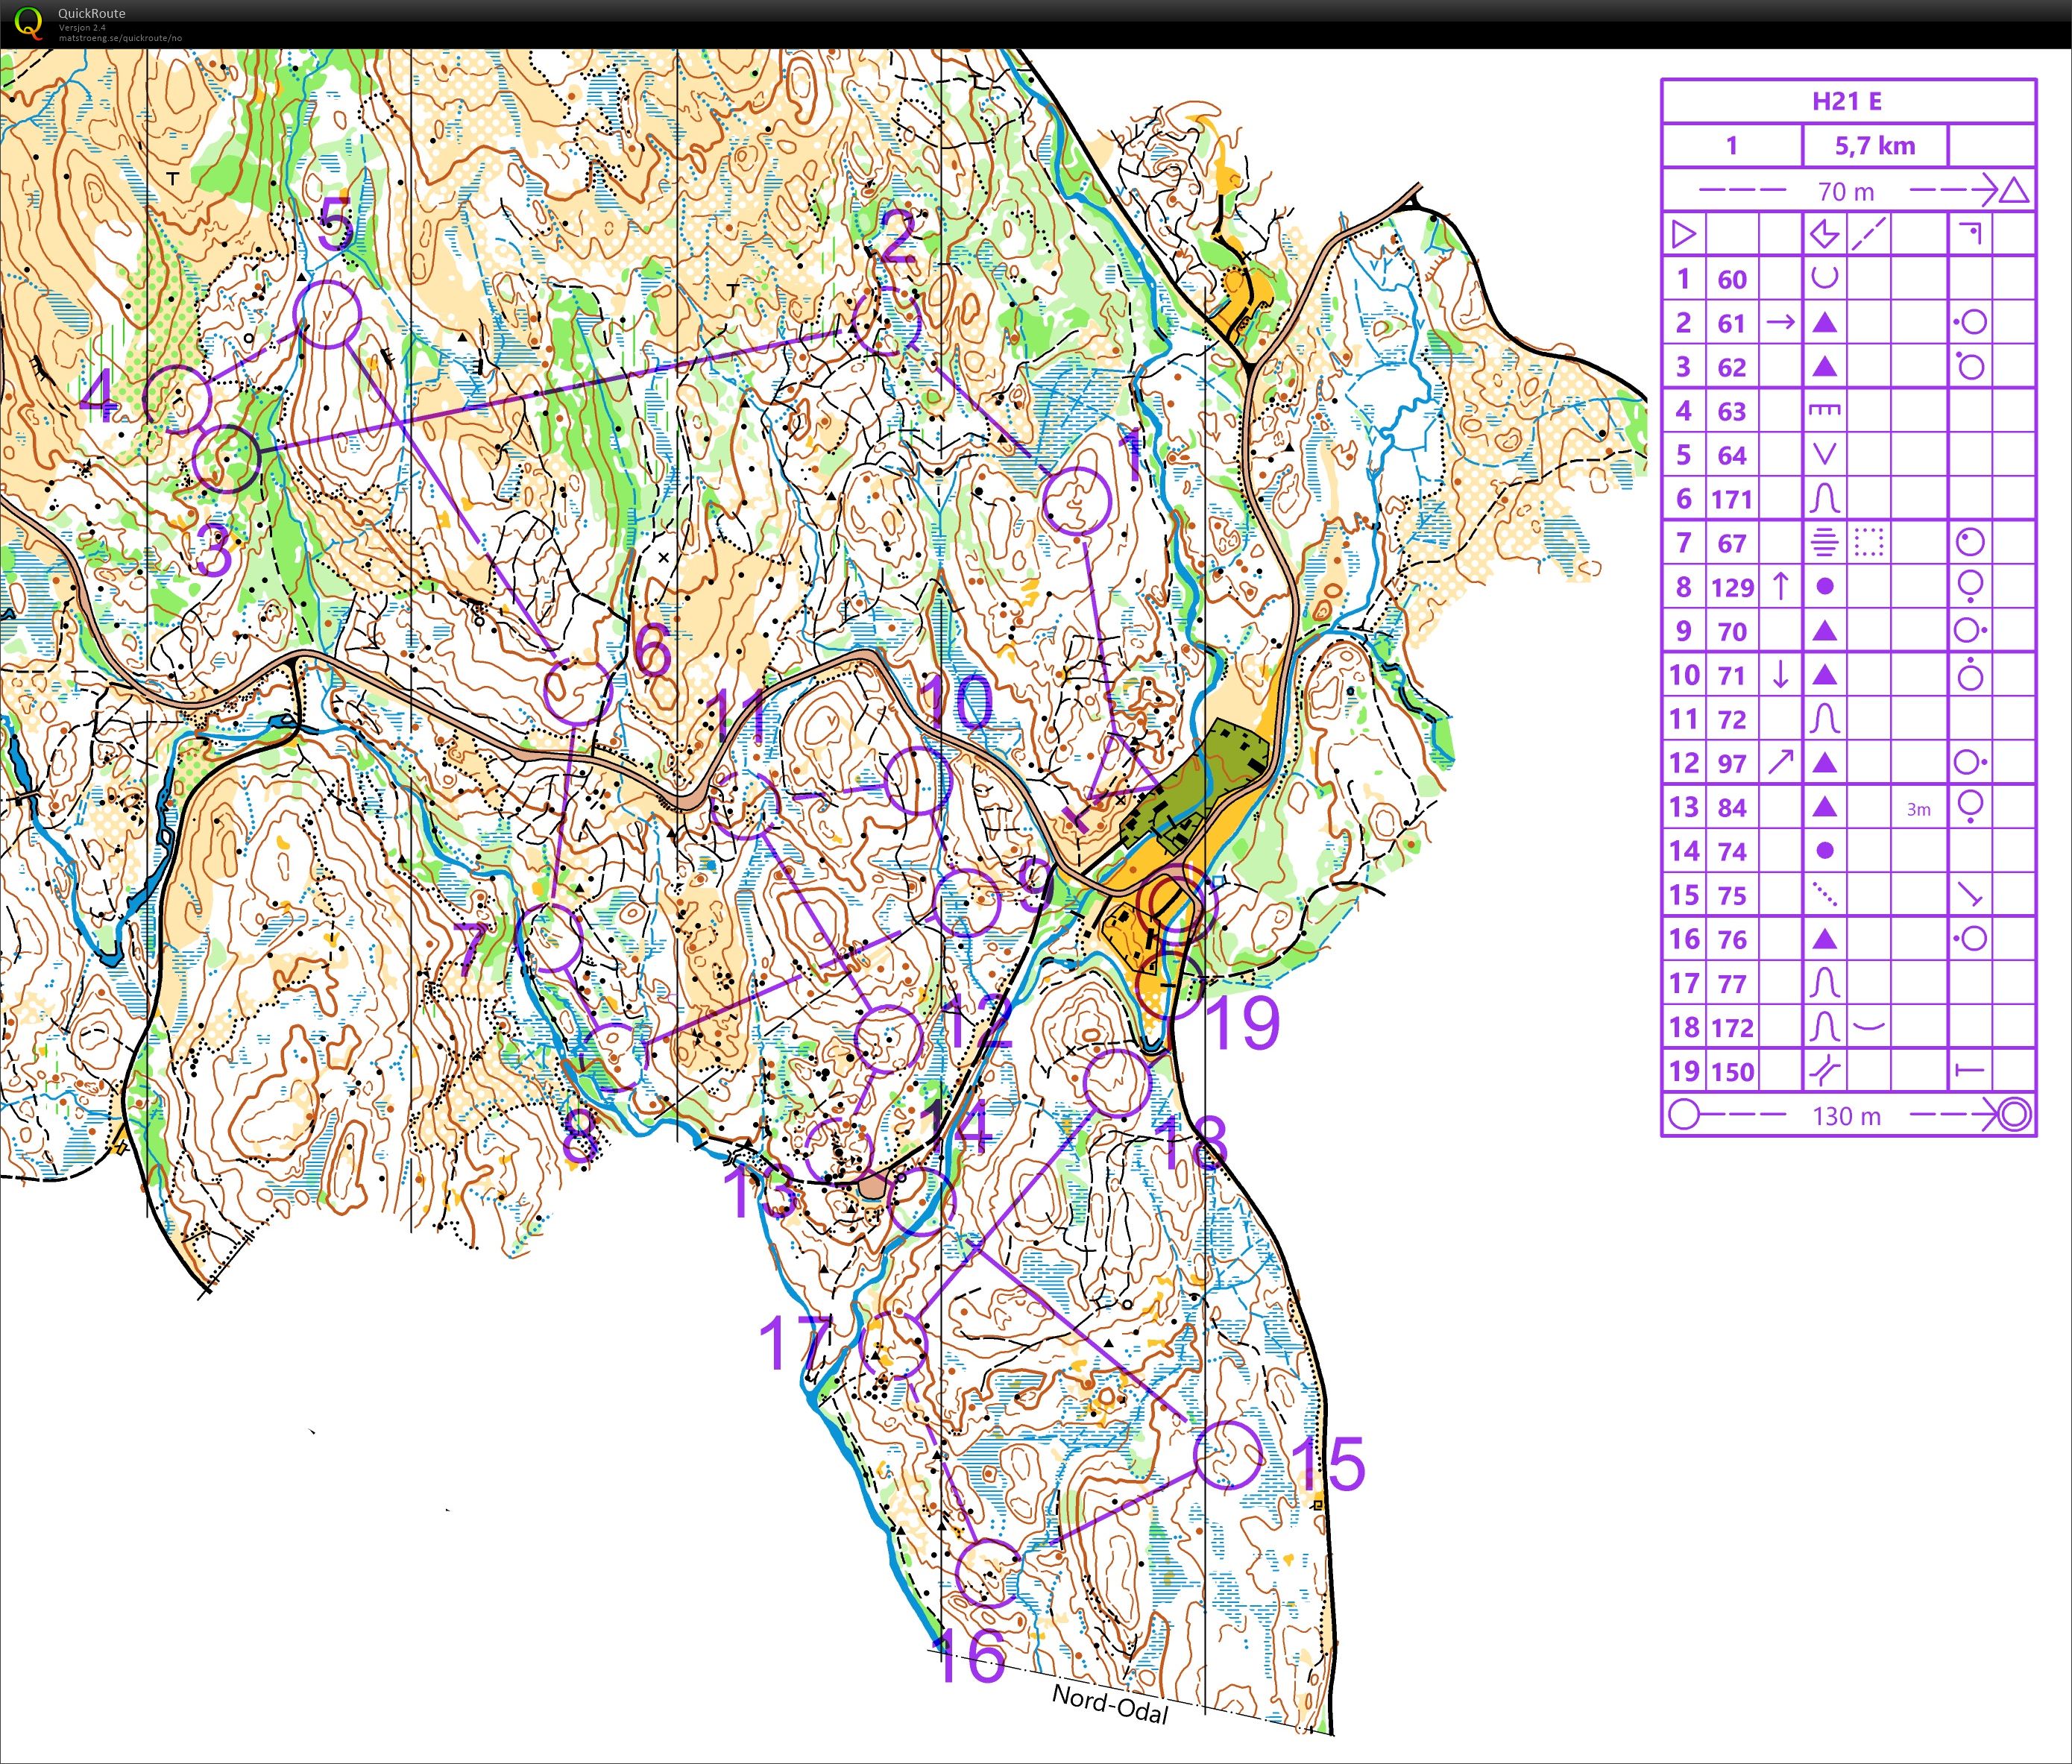Click the northeast arrow in row 12
Image resolution: width=2072 pixels, height=1764 pixels.
tap(1780, 762)
